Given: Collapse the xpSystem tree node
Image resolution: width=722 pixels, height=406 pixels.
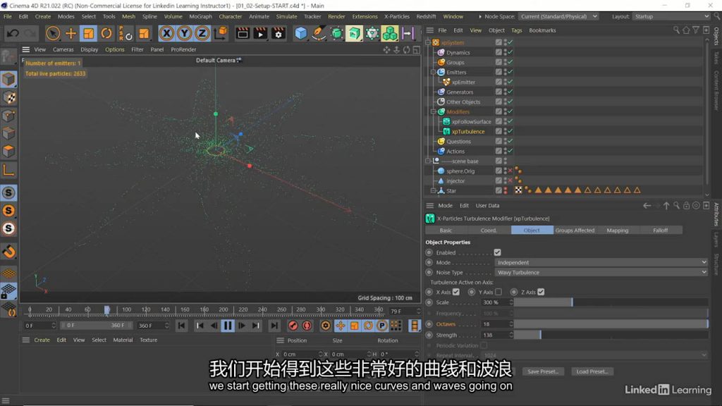Looking at the screenshot, I should [x=428, y=42].
